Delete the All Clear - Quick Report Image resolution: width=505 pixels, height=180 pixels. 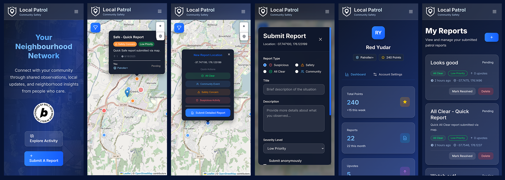coord(486,156)
